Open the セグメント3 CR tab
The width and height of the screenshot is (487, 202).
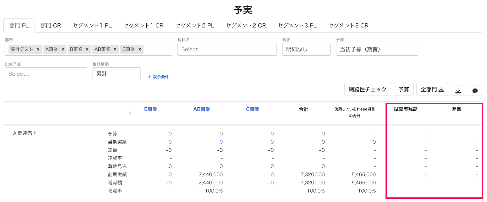pos(349,26)
